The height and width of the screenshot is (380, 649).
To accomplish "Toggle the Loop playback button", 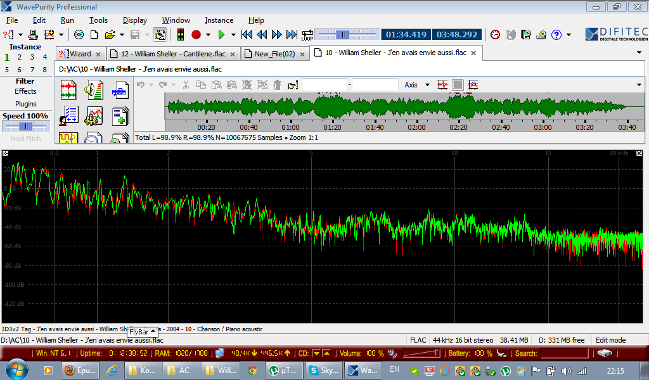I will coord(307,34).
